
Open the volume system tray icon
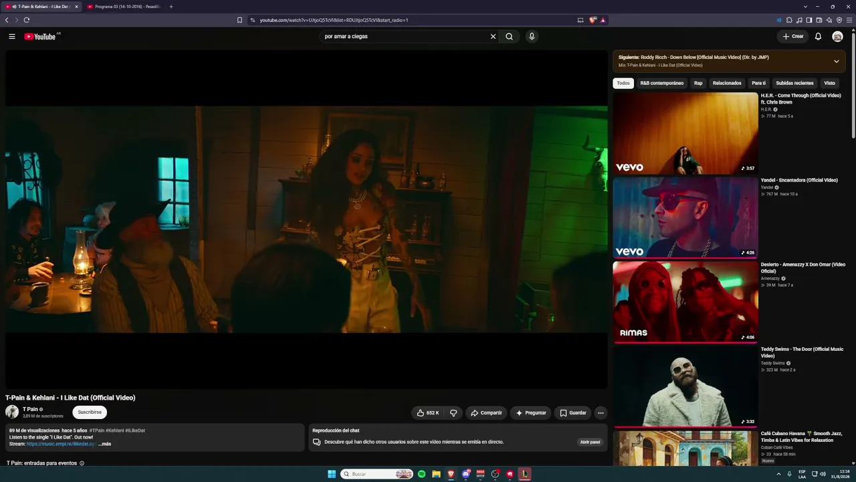[823, 474]
